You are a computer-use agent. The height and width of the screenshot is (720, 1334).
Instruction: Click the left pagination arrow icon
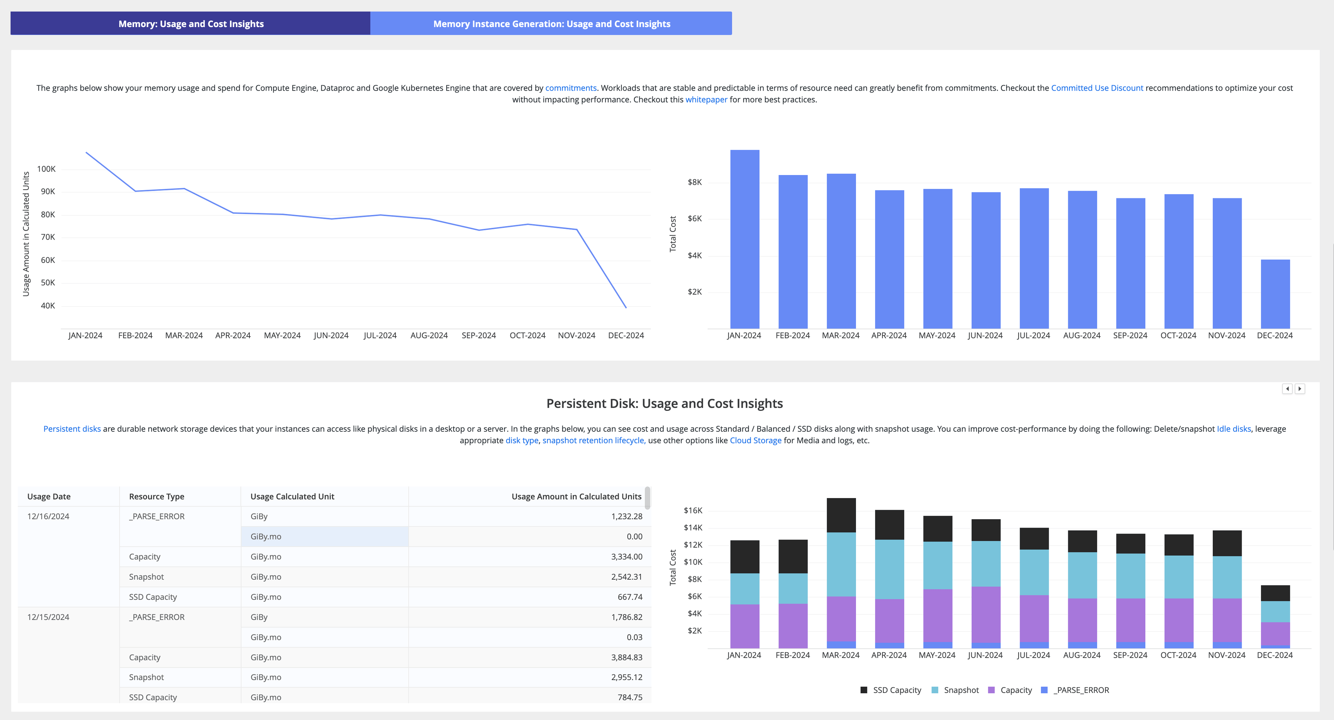click(1287, 388)
